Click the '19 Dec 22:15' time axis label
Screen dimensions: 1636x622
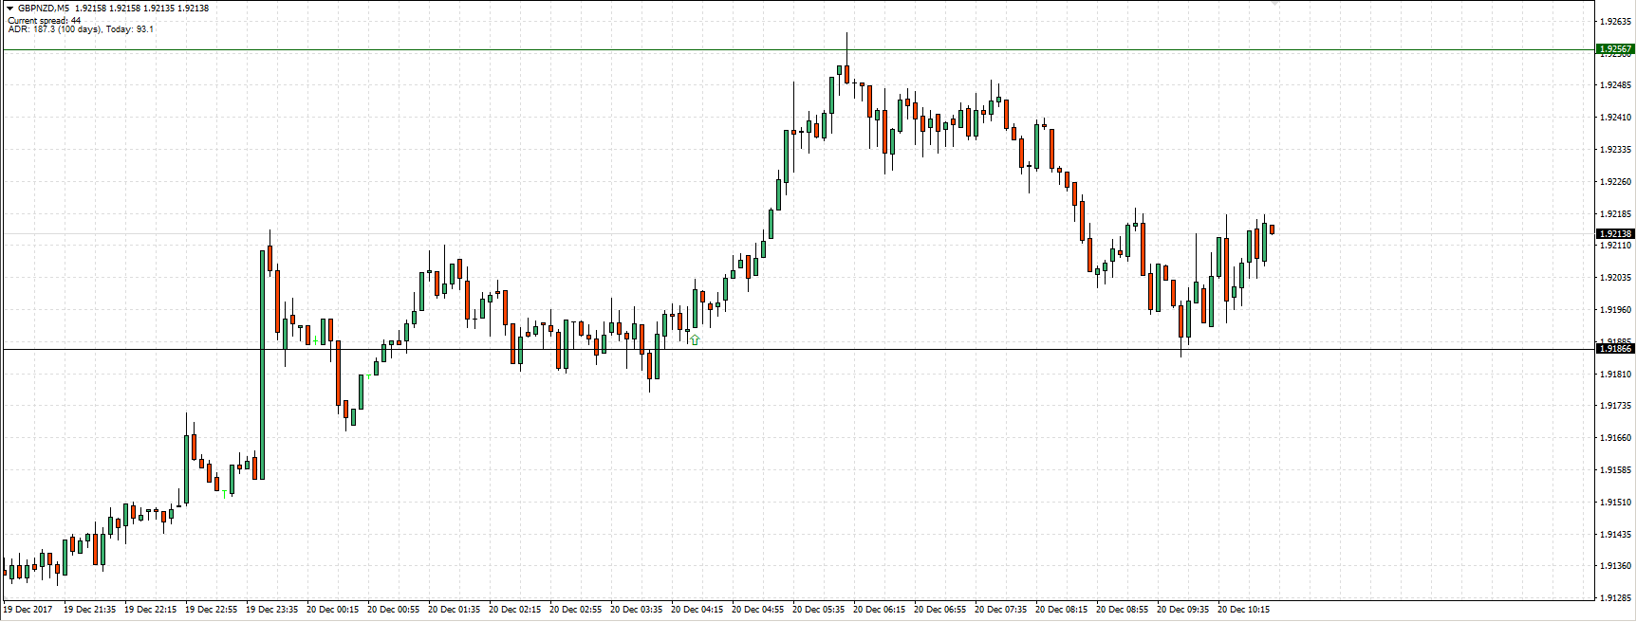(150, 610)
